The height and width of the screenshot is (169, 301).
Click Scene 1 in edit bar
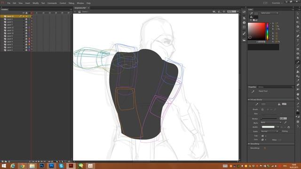85,12
